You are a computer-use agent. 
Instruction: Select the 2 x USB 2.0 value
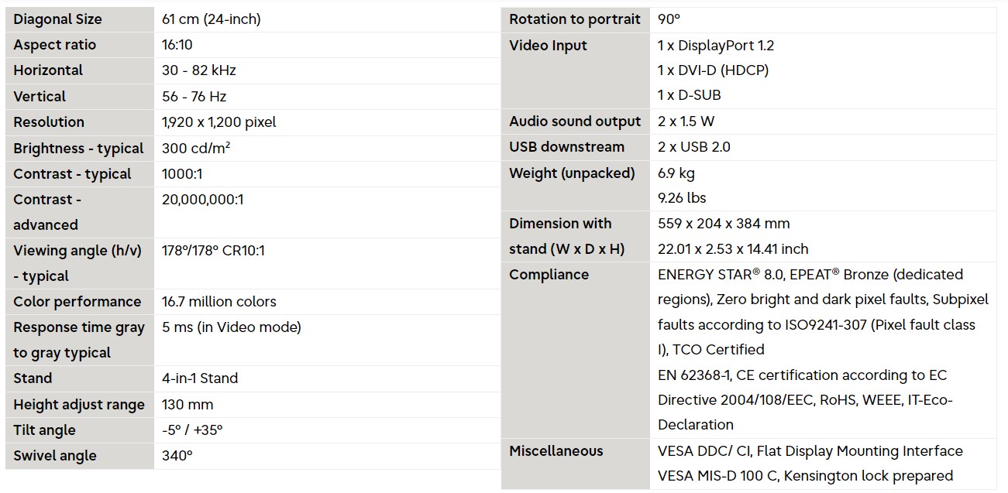tap(694, 147)
